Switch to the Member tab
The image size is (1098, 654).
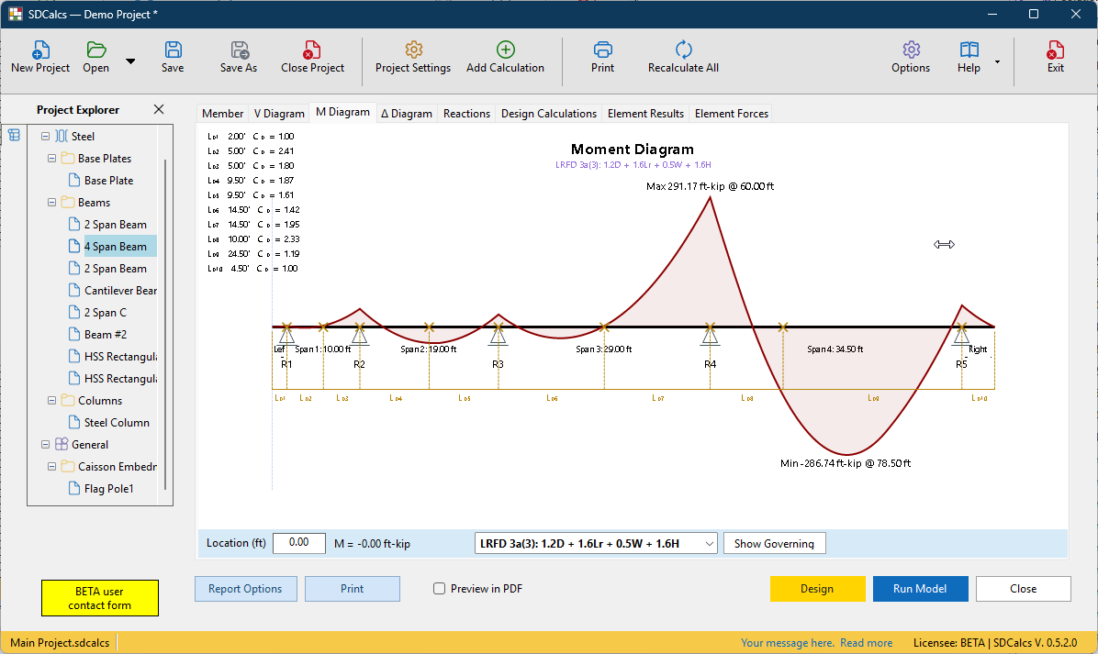tap(223, 114)
